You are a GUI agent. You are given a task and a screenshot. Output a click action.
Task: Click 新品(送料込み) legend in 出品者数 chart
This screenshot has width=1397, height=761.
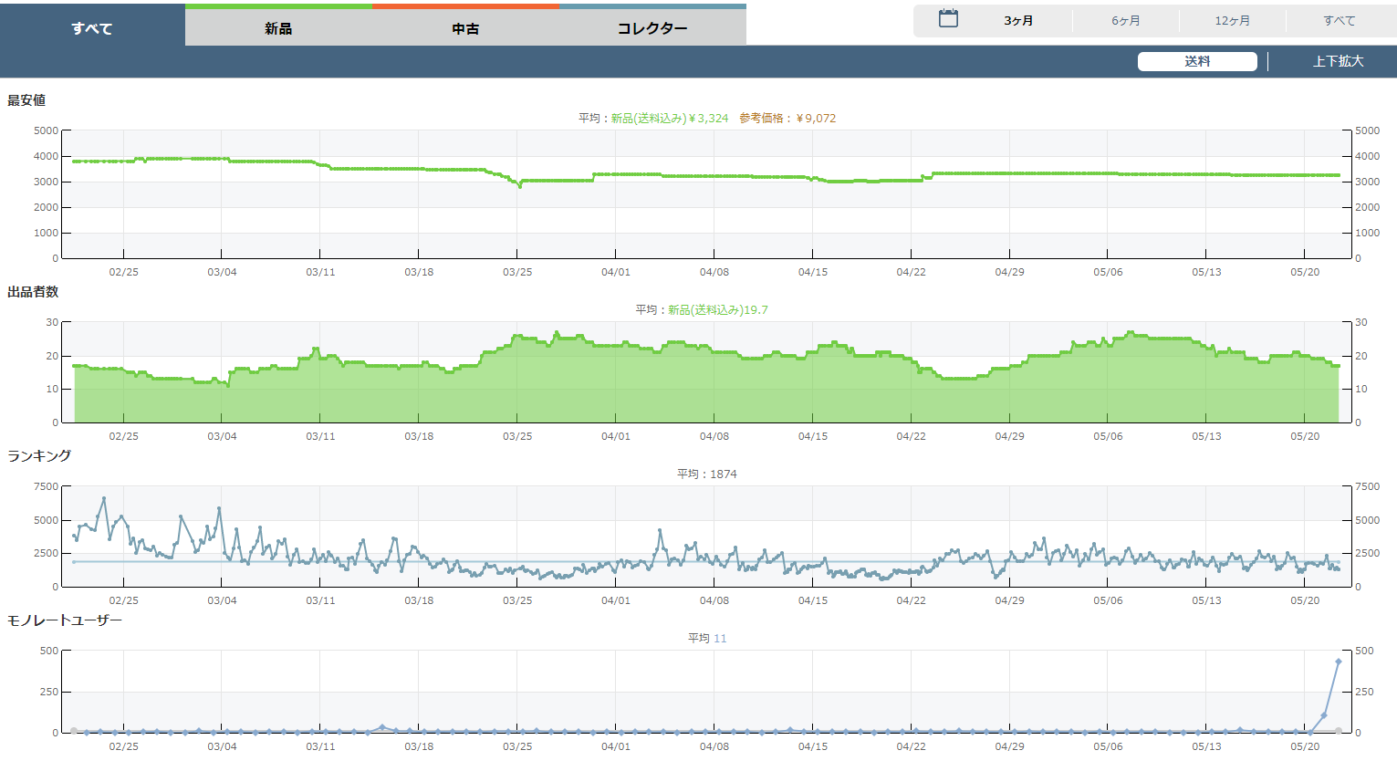click(x=704, y=309)
